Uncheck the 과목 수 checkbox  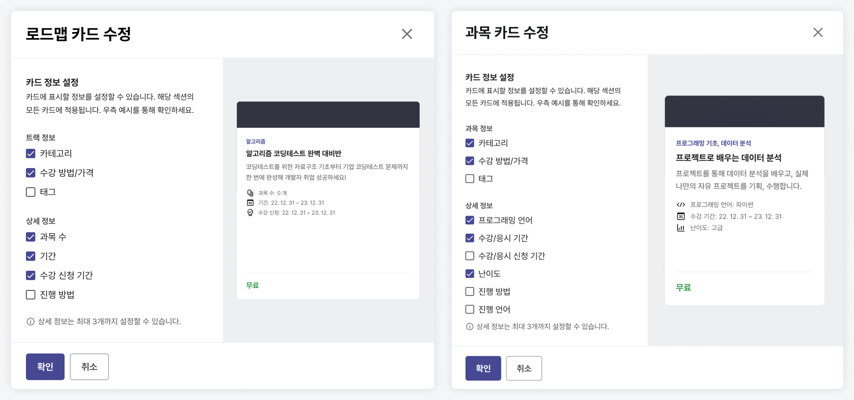point(31,237)
